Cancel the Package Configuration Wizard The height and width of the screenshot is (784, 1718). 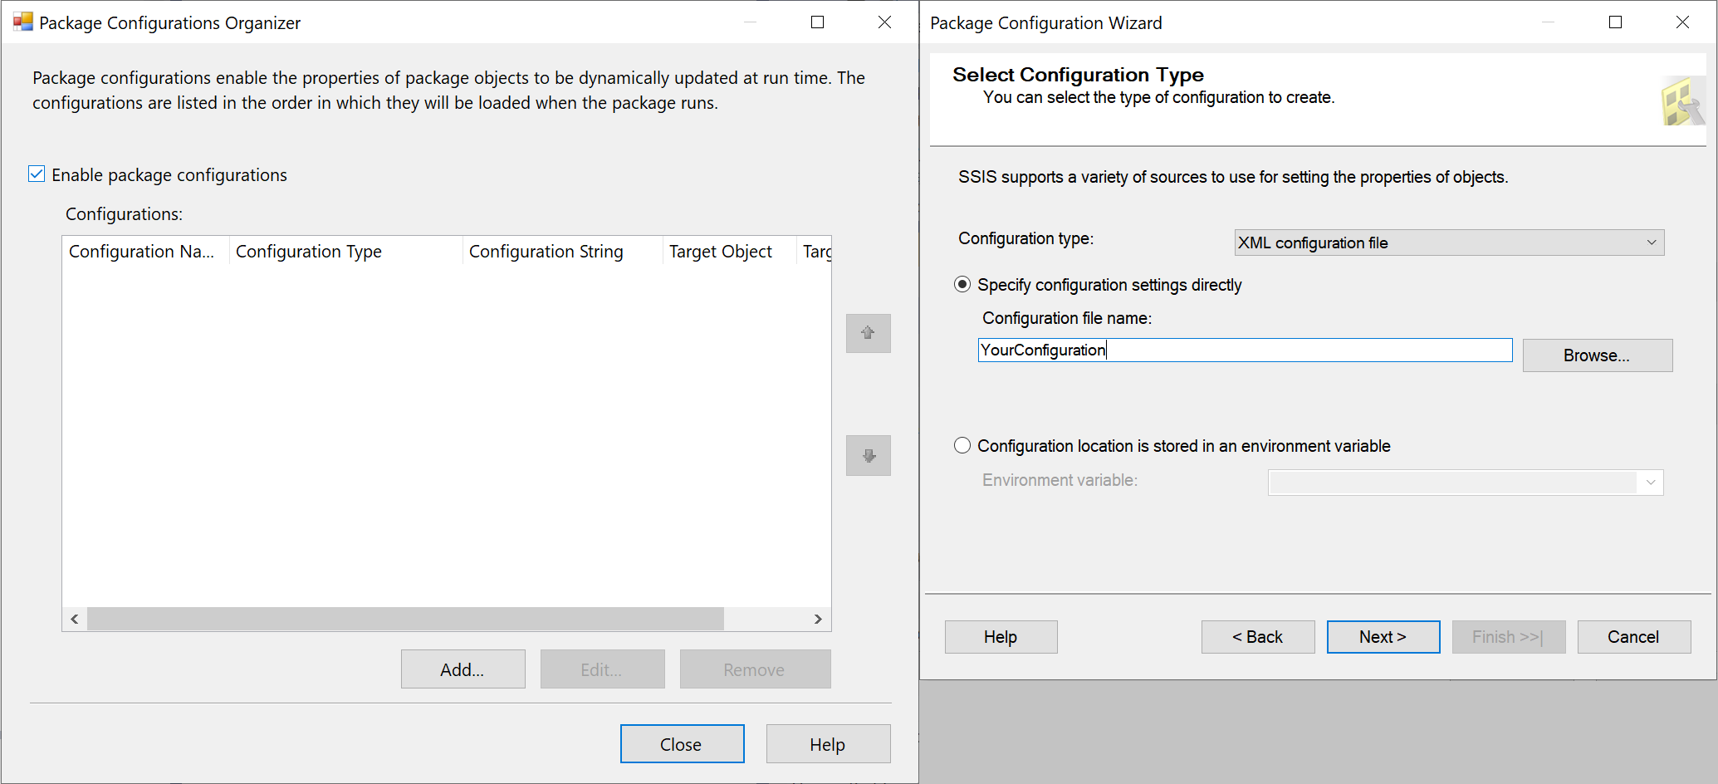click(1633, 636)
